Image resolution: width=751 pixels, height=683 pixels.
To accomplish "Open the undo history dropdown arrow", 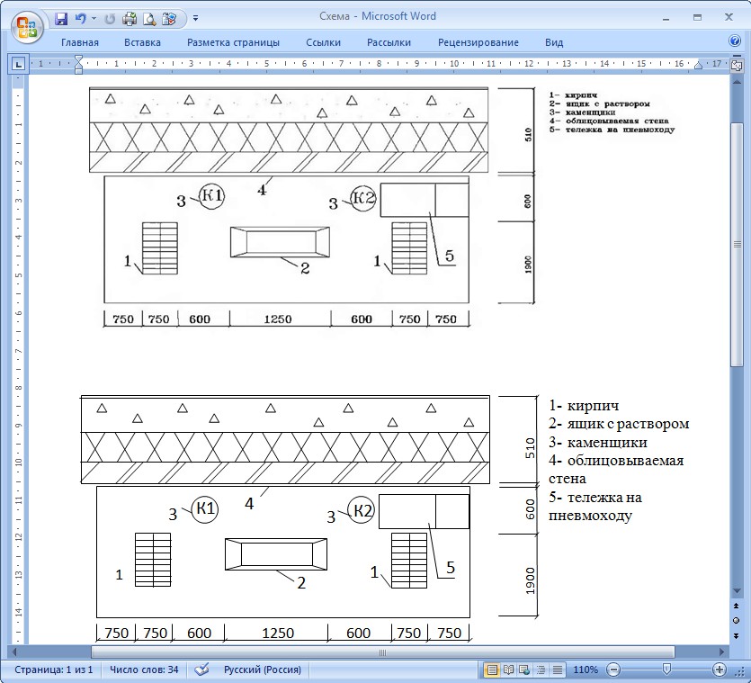I will [x=94, y=19].
